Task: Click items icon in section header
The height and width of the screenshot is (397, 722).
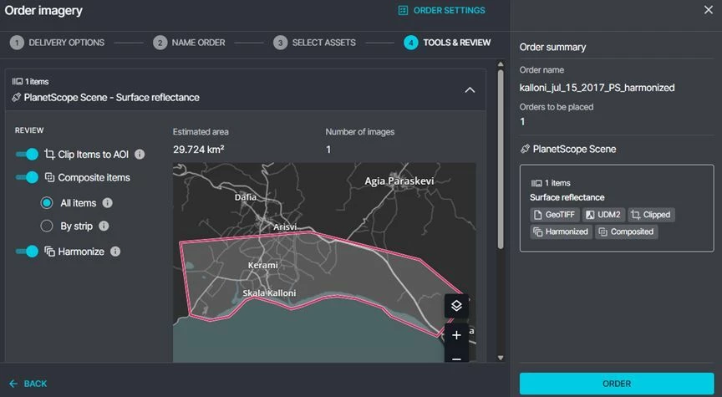Action: [17, 82]
